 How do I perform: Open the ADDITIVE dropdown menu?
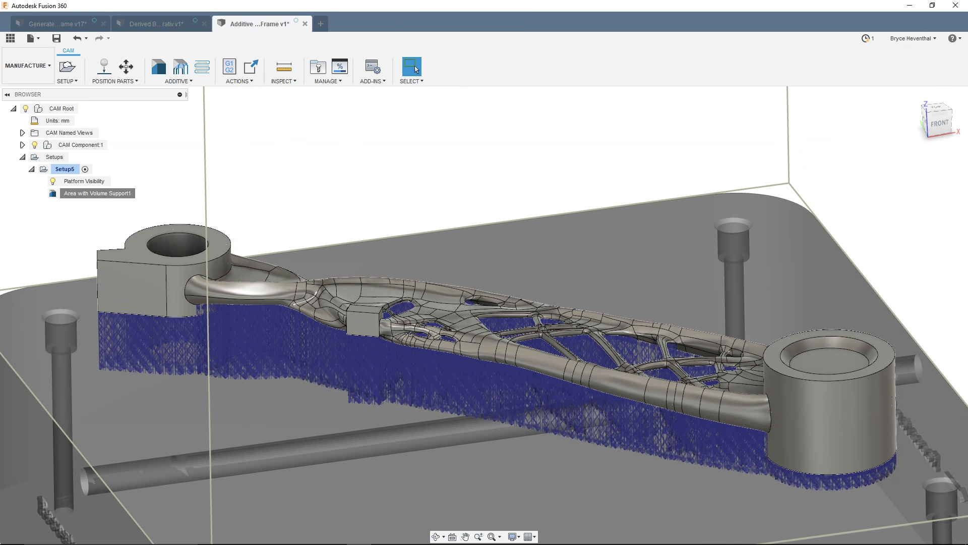pos(178,81)
